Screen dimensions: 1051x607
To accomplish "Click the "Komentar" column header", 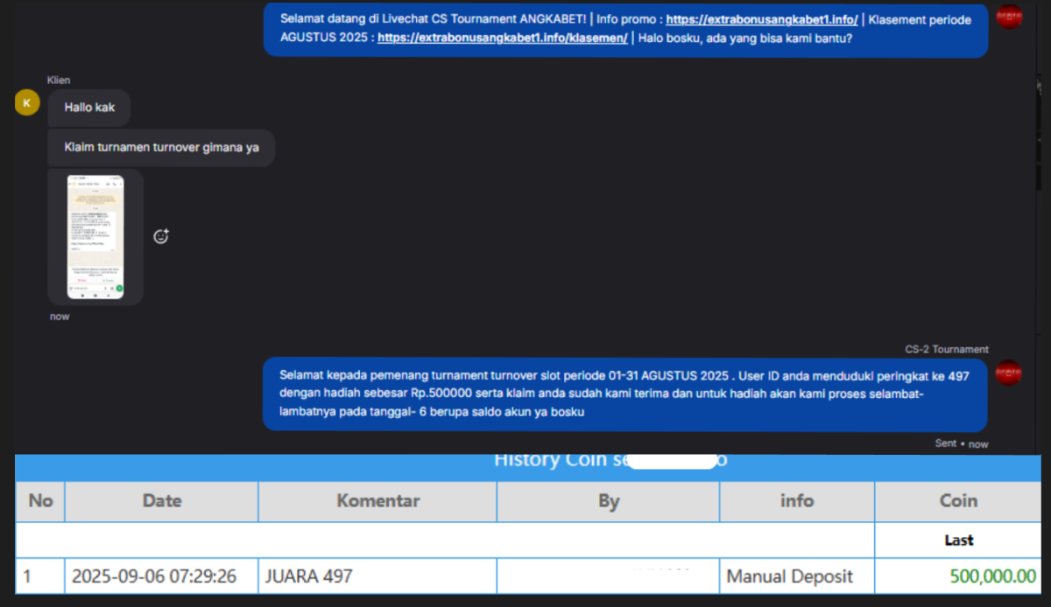I will (x=377, y=501).
